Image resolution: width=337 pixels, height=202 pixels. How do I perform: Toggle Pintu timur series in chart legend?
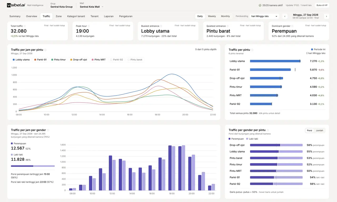[x=58, y=60]
